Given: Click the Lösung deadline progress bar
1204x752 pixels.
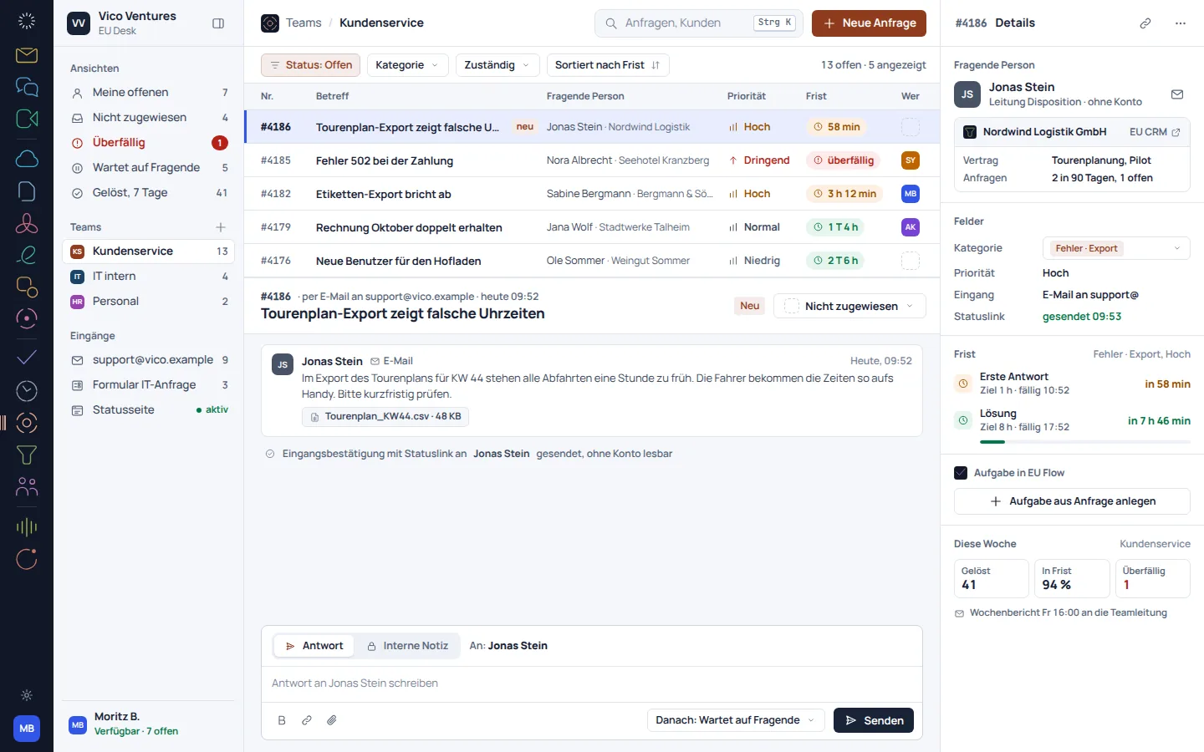Looking at the screenshot, I should pos(1085,442).
